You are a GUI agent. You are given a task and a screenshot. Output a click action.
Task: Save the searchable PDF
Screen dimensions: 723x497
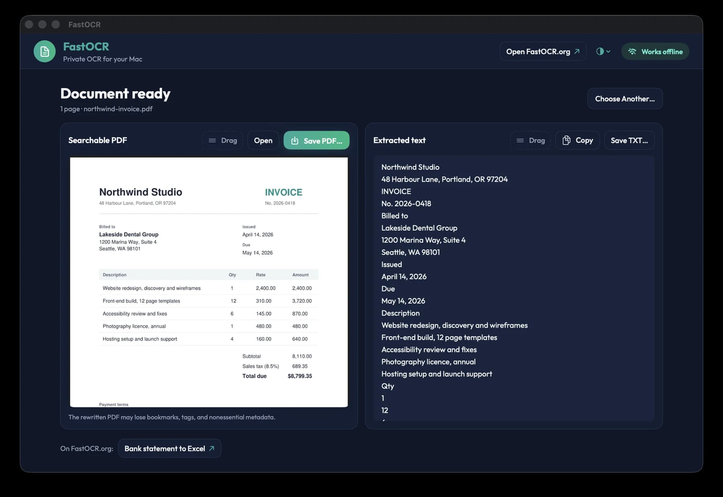pyautogui.click(x=317, y=141)
